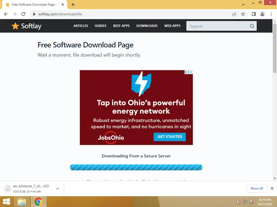Open the Action Center flag icon
Viewport: 277px width, 207px height.
[252, 202]
